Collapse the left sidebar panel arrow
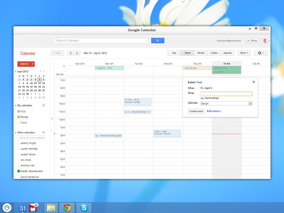This screenshot has width=284, height=213. [52, 119]
